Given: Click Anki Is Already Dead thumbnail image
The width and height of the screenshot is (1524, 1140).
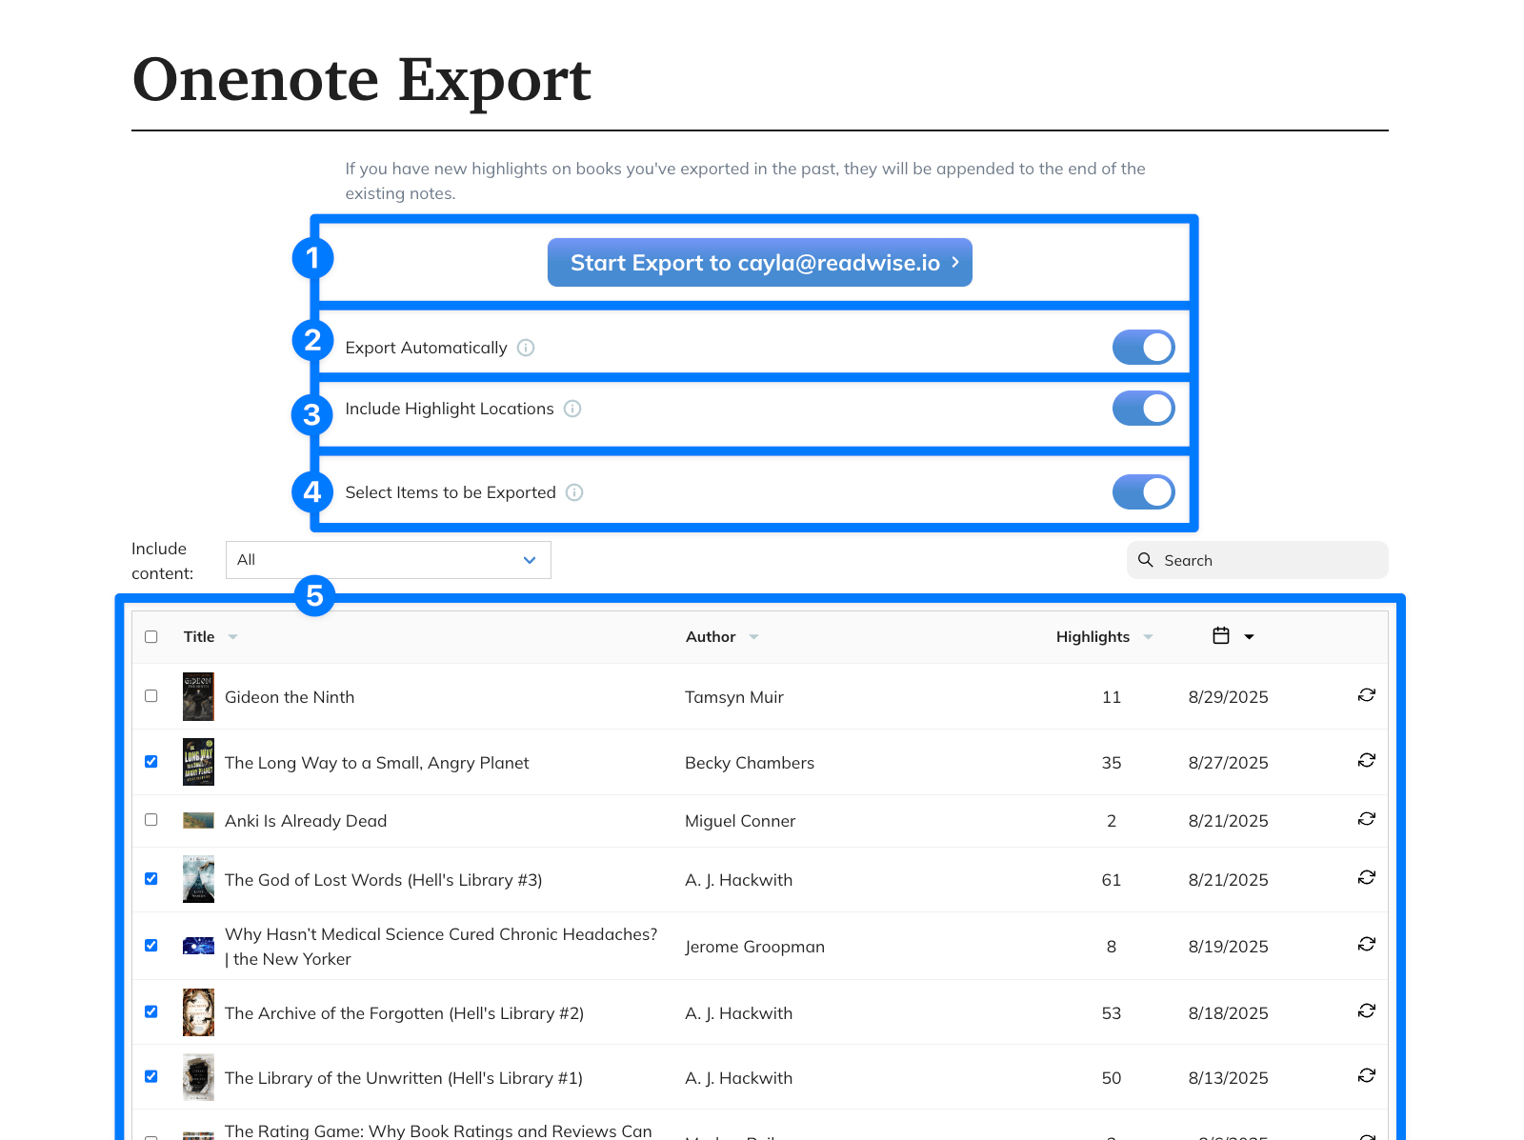Looking at the screenshot, I should tap(198, 821).
